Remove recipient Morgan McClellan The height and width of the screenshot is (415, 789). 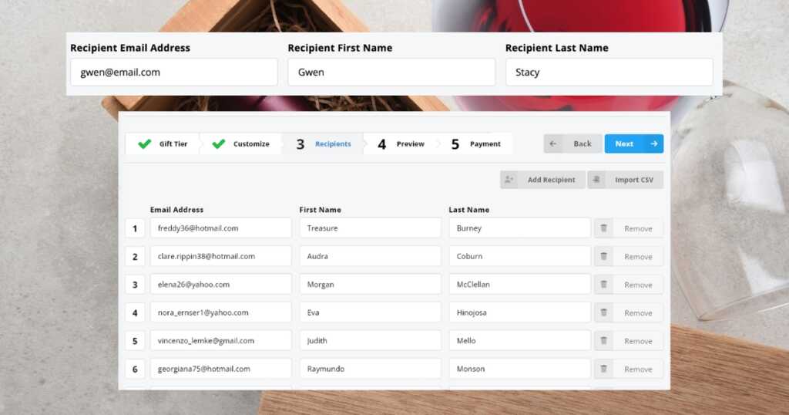[x=629, y=285]
